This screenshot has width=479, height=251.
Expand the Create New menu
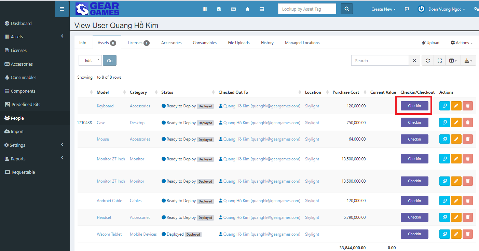pyautogui.click(x=383, y=9)
